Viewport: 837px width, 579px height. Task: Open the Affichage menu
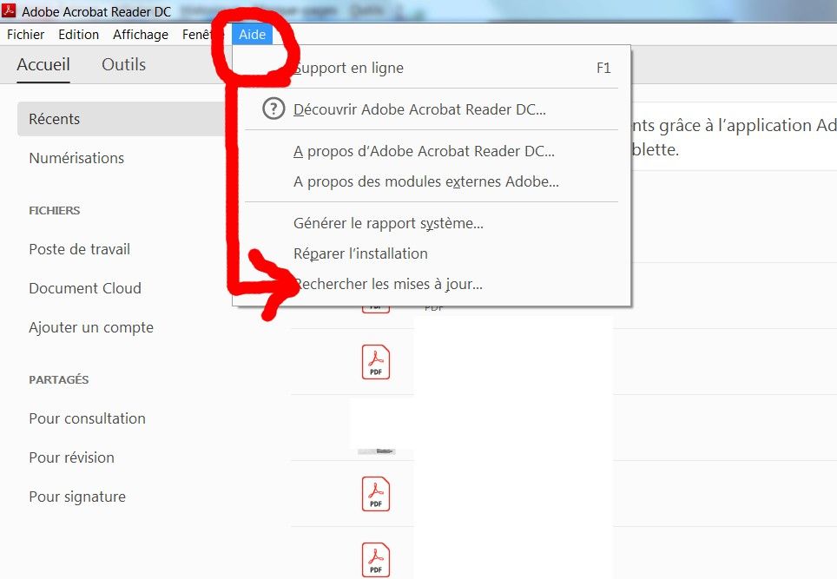coord(141,35)
